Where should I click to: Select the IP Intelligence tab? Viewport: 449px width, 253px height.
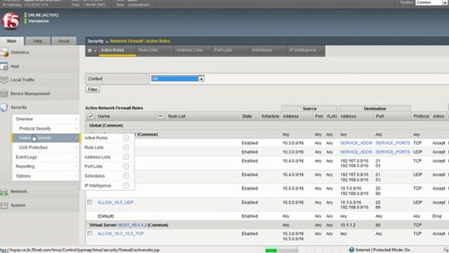point(306,50)
